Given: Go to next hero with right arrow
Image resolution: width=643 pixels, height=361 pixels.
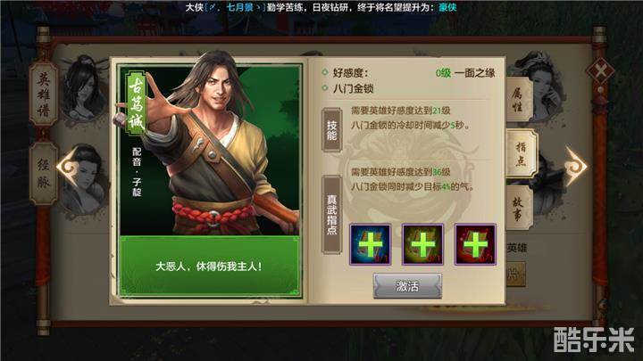Looking at the screenshot, I should (576, 166).
